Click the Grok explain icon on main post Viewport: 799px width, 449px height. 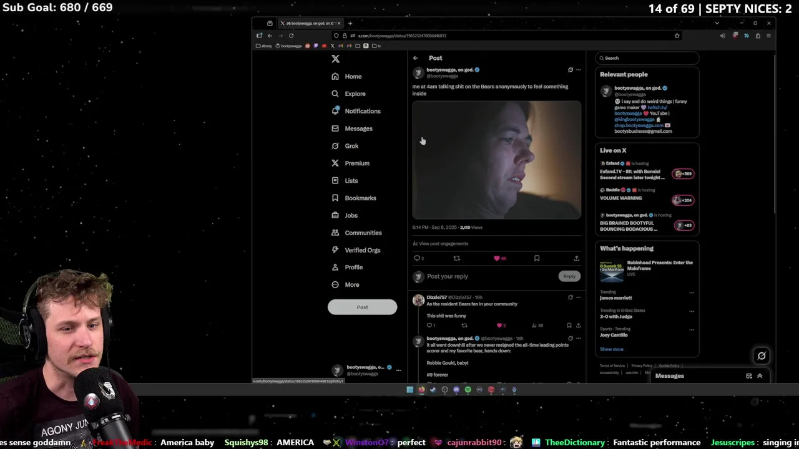click(x=571, y=70)
